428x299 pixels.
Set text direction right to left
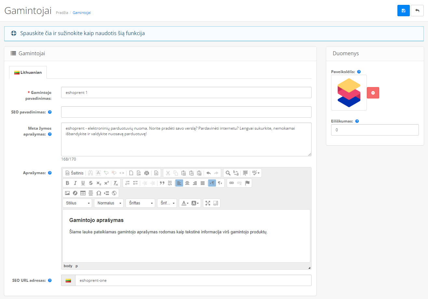(220, 183)
